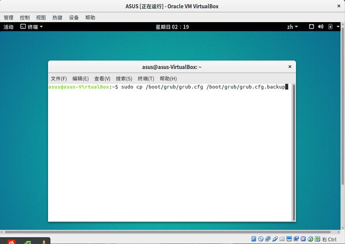This screenshot has height=244, width=345.
Task: Open the terminal 文件(F) menu
Action: pos(59,78)
